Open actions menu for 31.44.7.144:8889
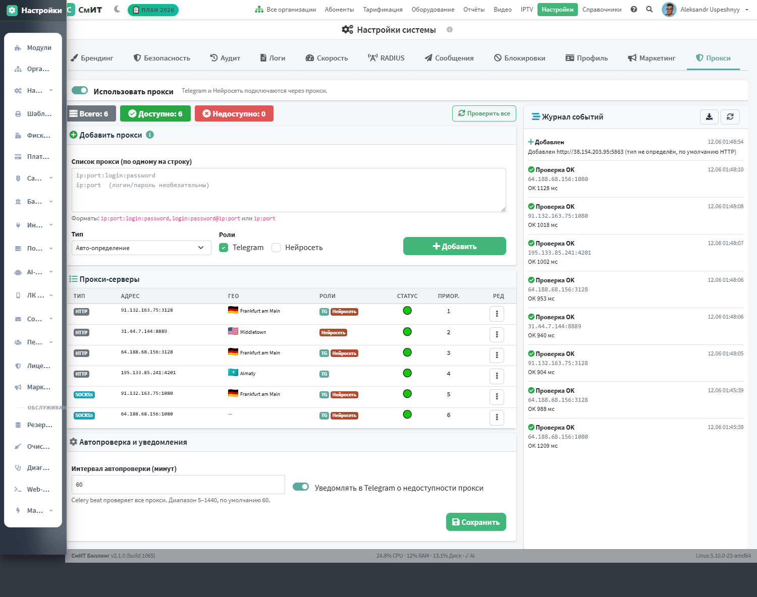 [x=497, y=334]
